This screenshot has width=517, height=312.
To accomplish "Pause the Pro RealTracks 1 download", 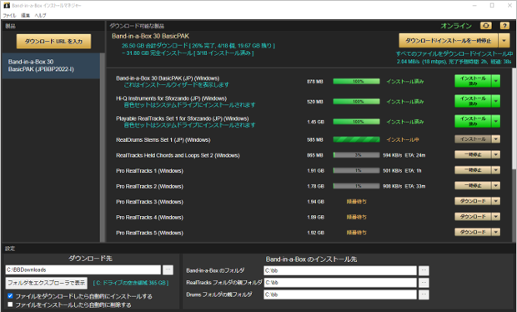I will 473,170.
